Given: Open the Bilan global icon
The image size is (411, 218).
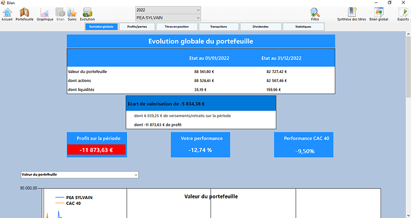Looking at the screenshot, I should click(x=379, y=14).
